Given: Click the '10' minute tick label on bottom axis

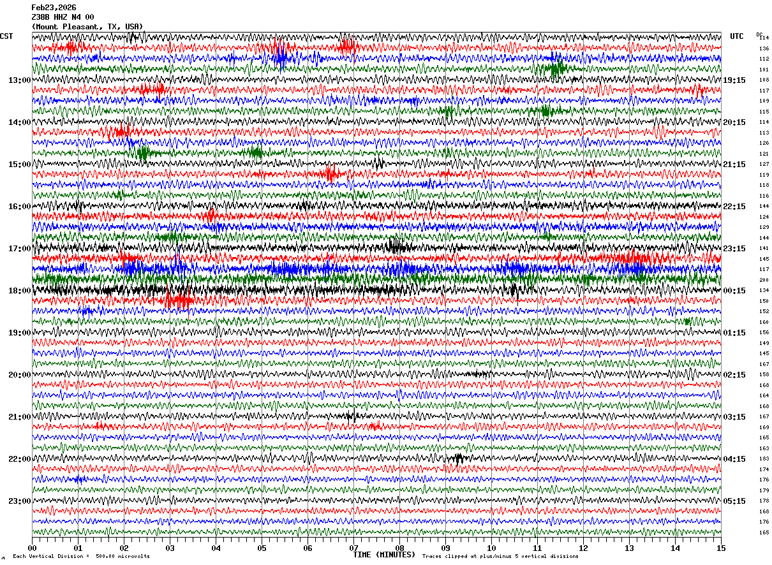Looking at the screenshot, I should click(x=491, y=548).
